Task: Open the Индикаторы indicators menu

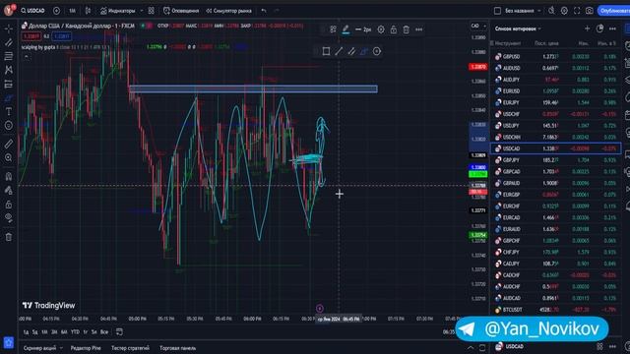Action: point(118,11)
